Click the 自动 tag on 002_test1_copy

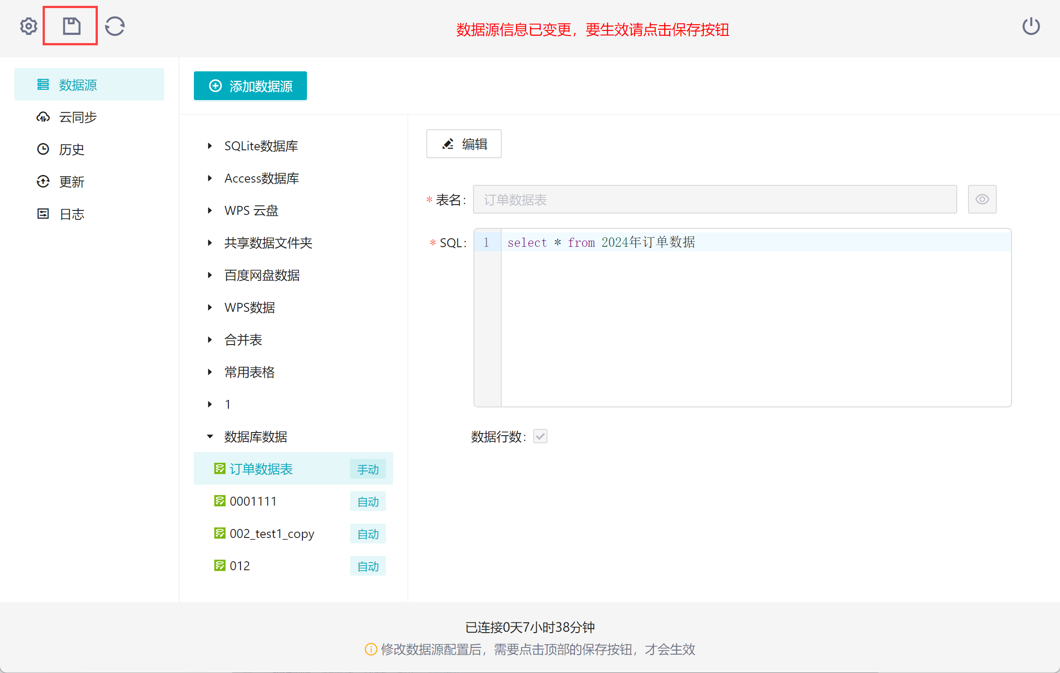(368, 534)
